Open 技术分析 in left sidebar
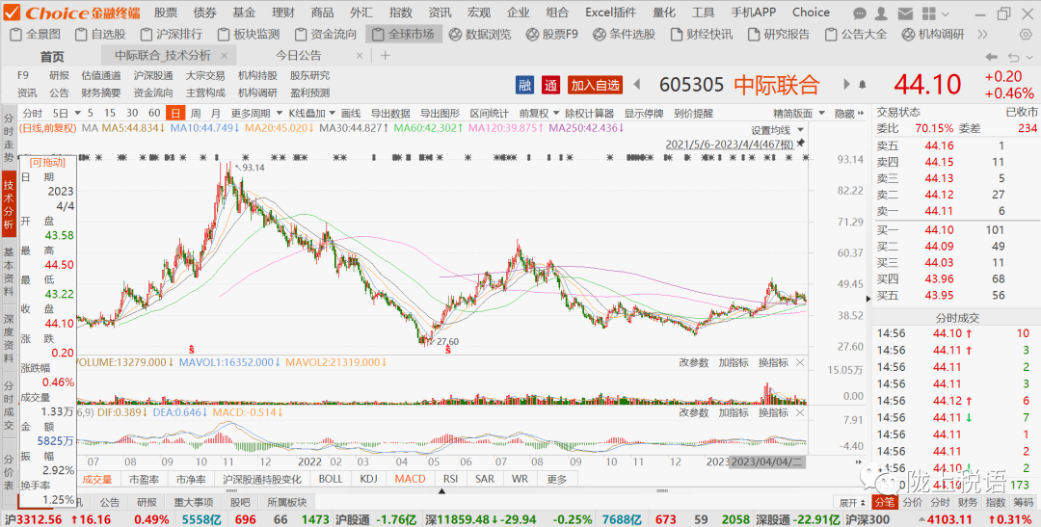The height and width of the screenshot is (527, 1041). [8, 204]
